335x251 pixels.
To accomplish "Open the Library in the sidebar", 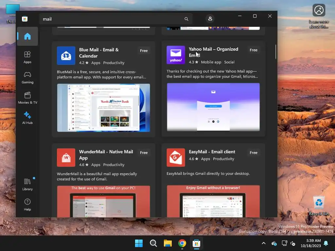I will click(27, 184).
